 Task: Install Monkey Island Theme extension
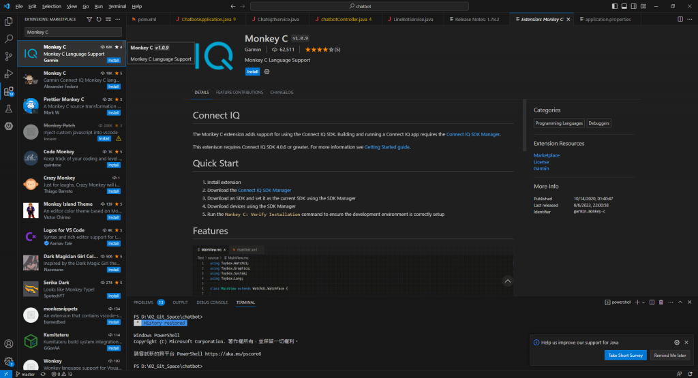[114, 217]
